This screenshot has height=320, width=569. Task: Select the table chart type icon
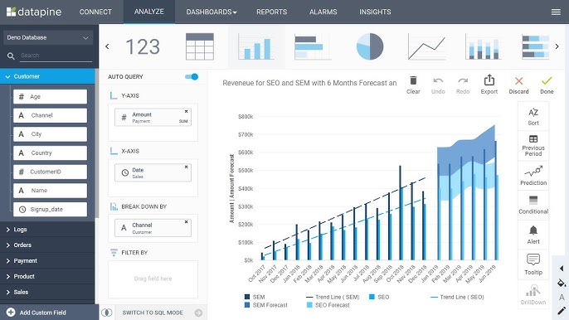pos(200,46)
